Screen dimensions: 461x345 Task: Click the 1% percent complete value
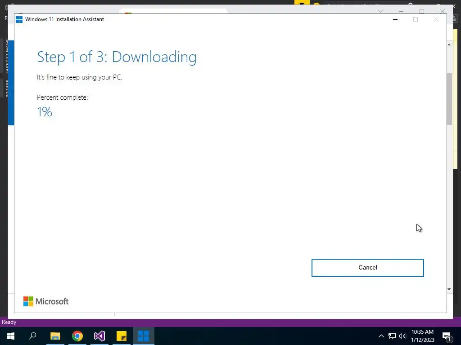pos(45,112)
